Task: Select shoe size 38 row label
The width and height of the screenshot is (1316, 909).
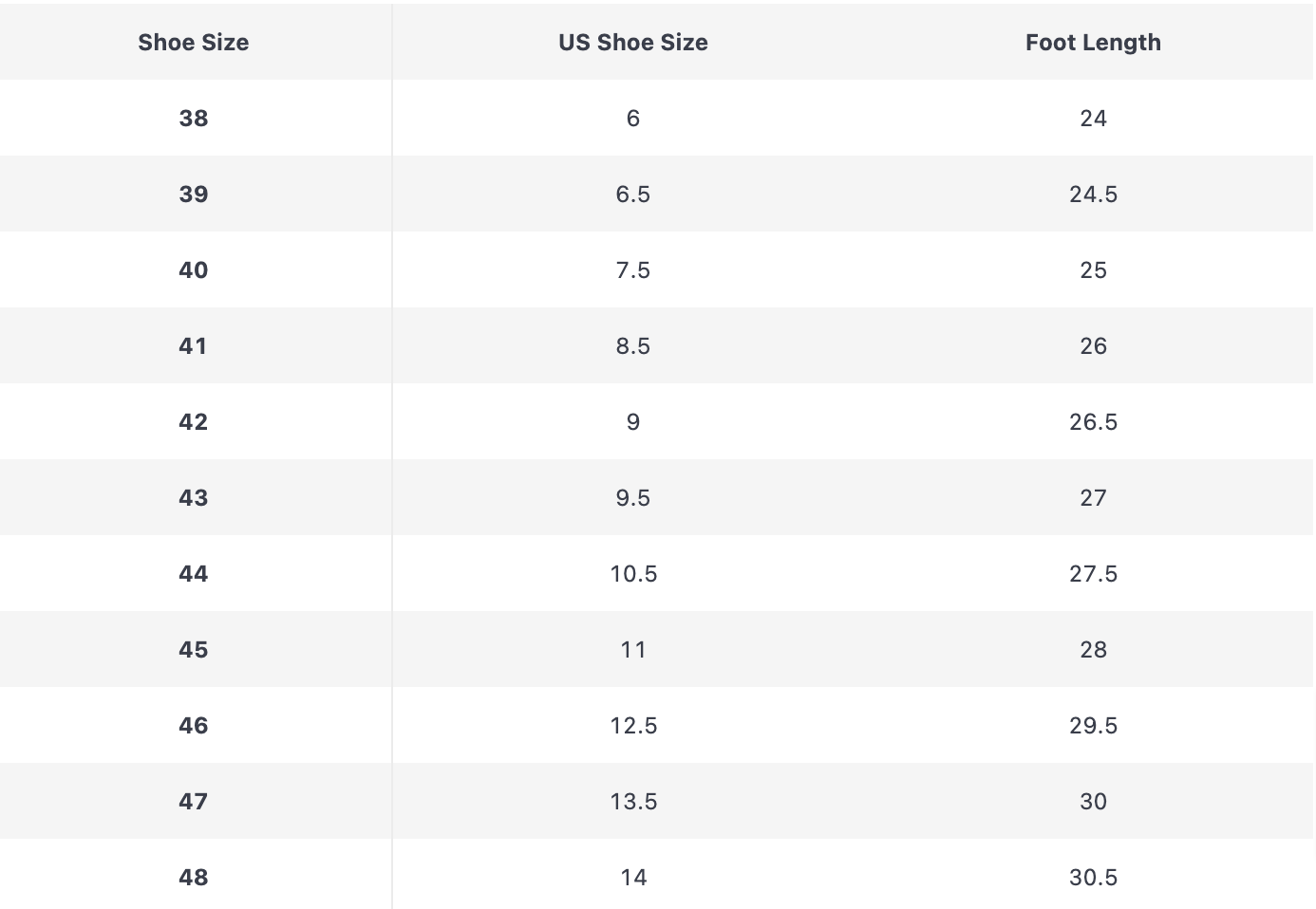Action: pyautogui.click(x=194, y=119)
